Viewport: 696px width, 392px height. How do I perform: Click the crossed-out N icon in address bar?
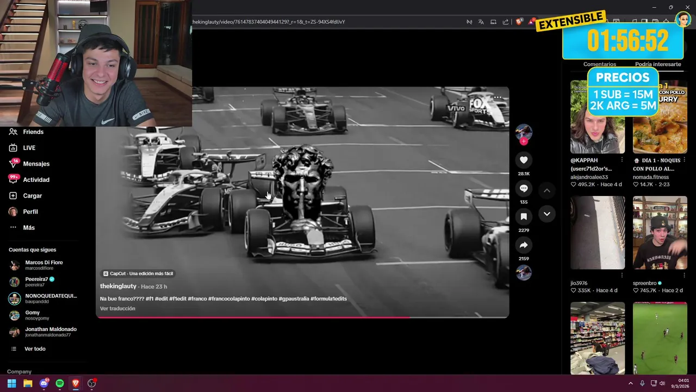[x=469, y=22]
